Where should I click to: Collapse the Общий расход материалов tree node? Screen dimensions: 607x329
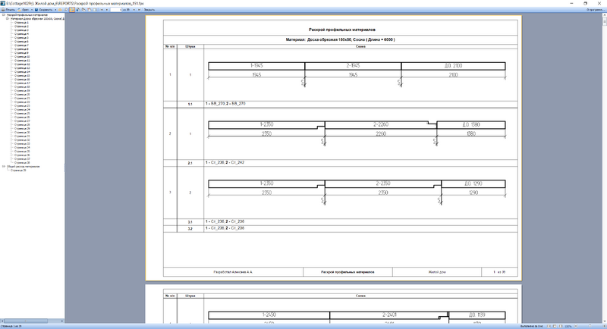coord(4,166)
